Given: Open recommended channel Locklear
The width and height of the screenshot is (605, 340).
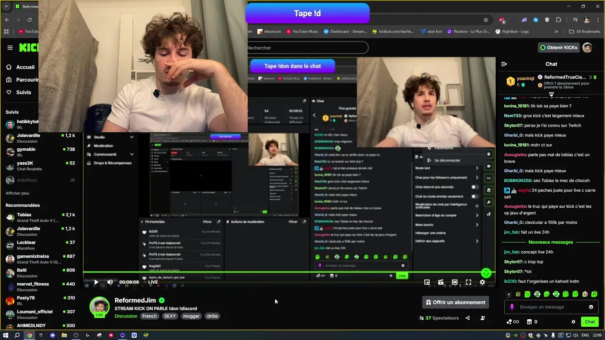Looking at the screenshot, I should pos(40,245).
